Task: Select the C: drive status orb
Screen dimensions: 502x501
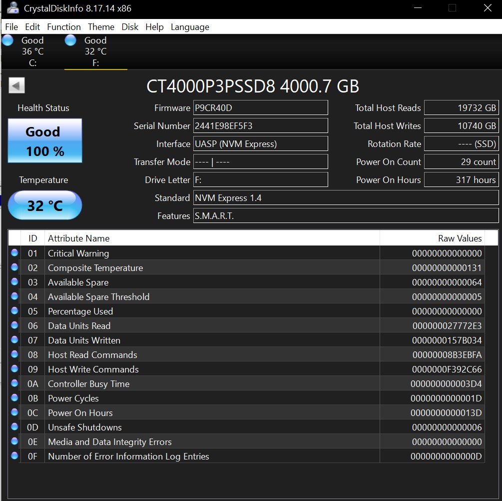Action: 7,40
